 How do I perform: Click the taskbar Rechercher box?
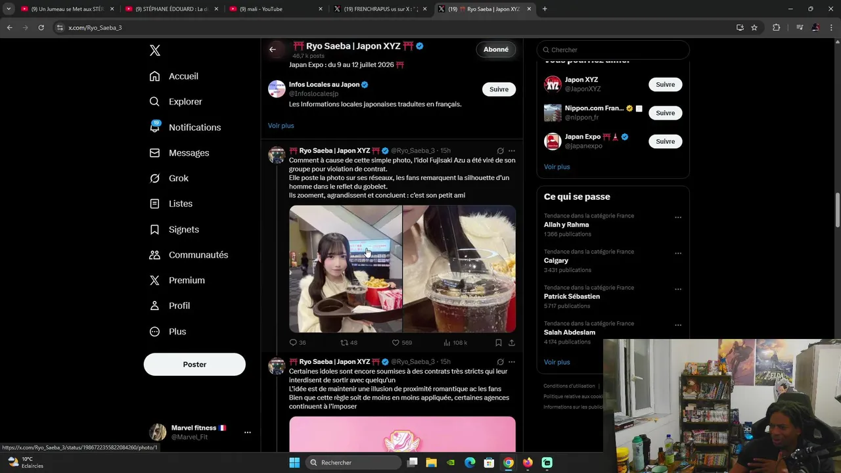click(x=354, y=462)
